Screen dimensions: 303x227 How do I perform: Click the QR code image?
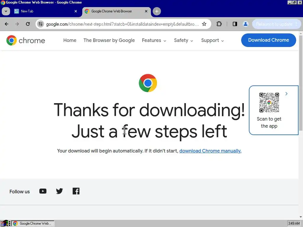coord(269,103)
